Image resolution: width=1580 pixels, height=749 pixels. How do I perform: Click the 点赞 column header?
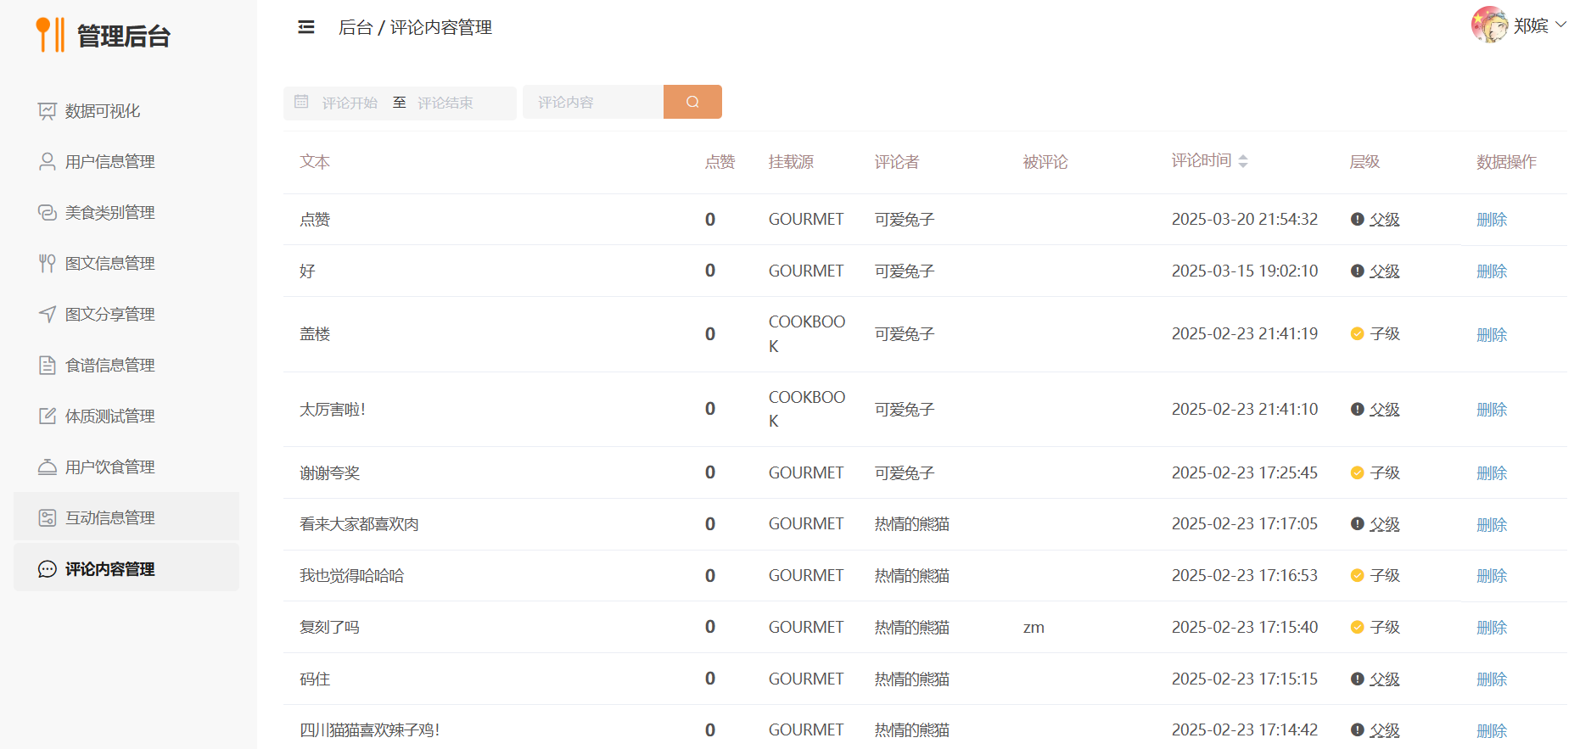[720, 162]
